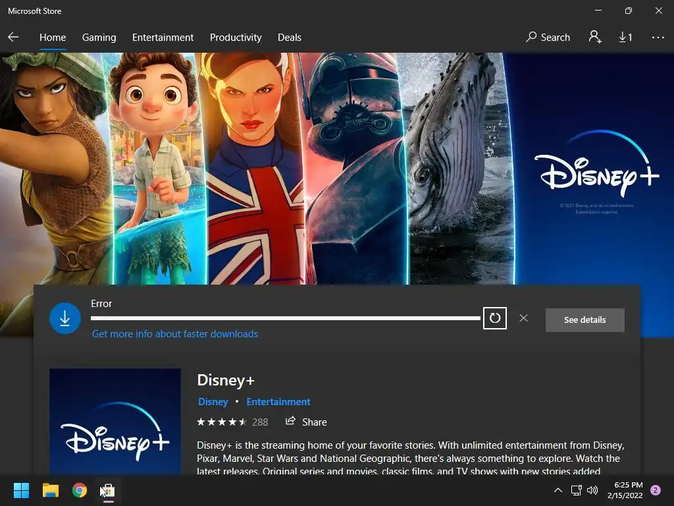Click the See details button
This screenshot has height=506, width=674.
(x=584, y=320)
